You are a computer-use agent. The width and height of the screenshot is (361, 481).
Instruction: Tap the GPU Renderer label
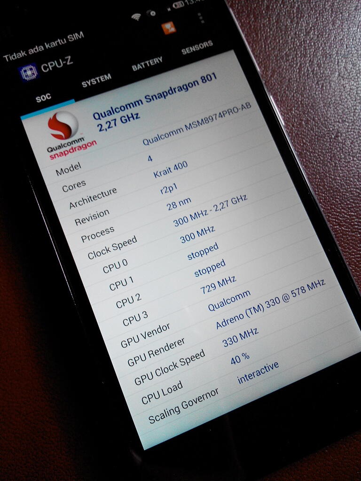[x=156, y=352]
